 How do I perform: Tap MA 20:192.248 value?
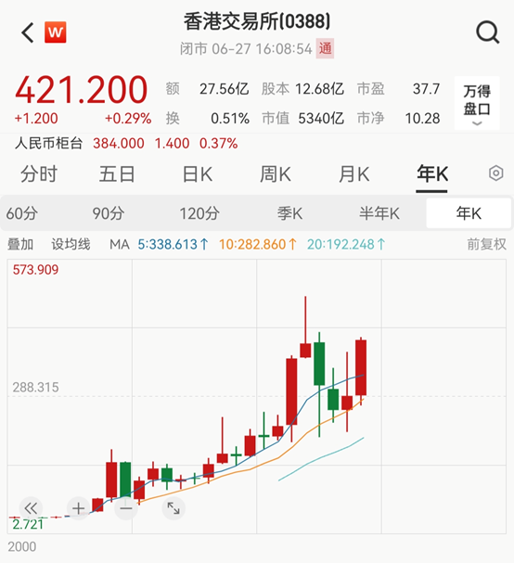[x=346, y=245]
